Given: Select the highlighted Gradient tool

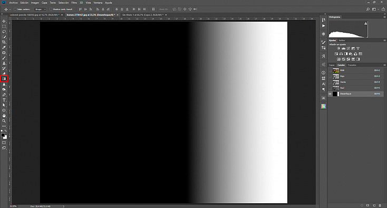Looking at the screenshot, I should click(4, 79).
